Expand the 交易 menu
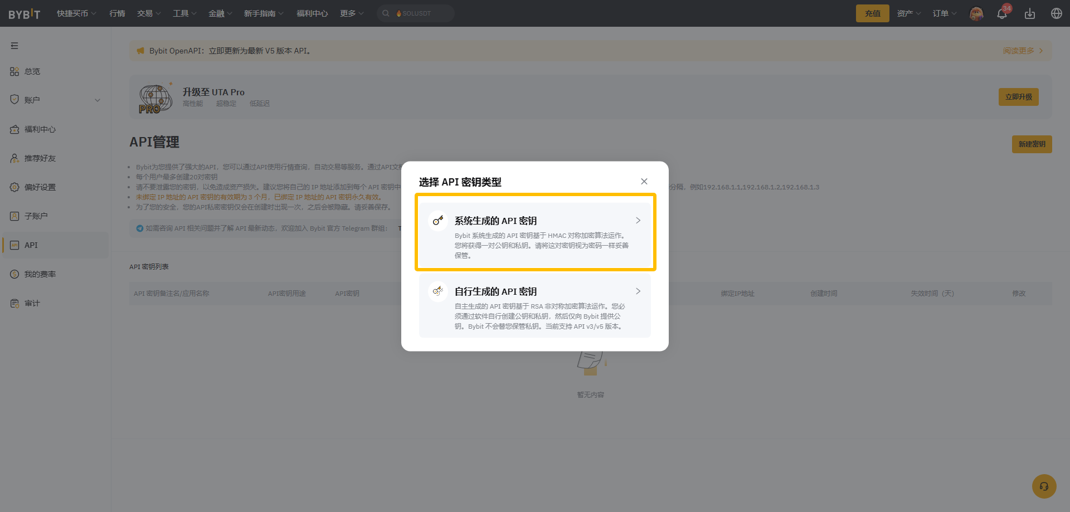This screenshot has height=512, width=1070. 149,13
